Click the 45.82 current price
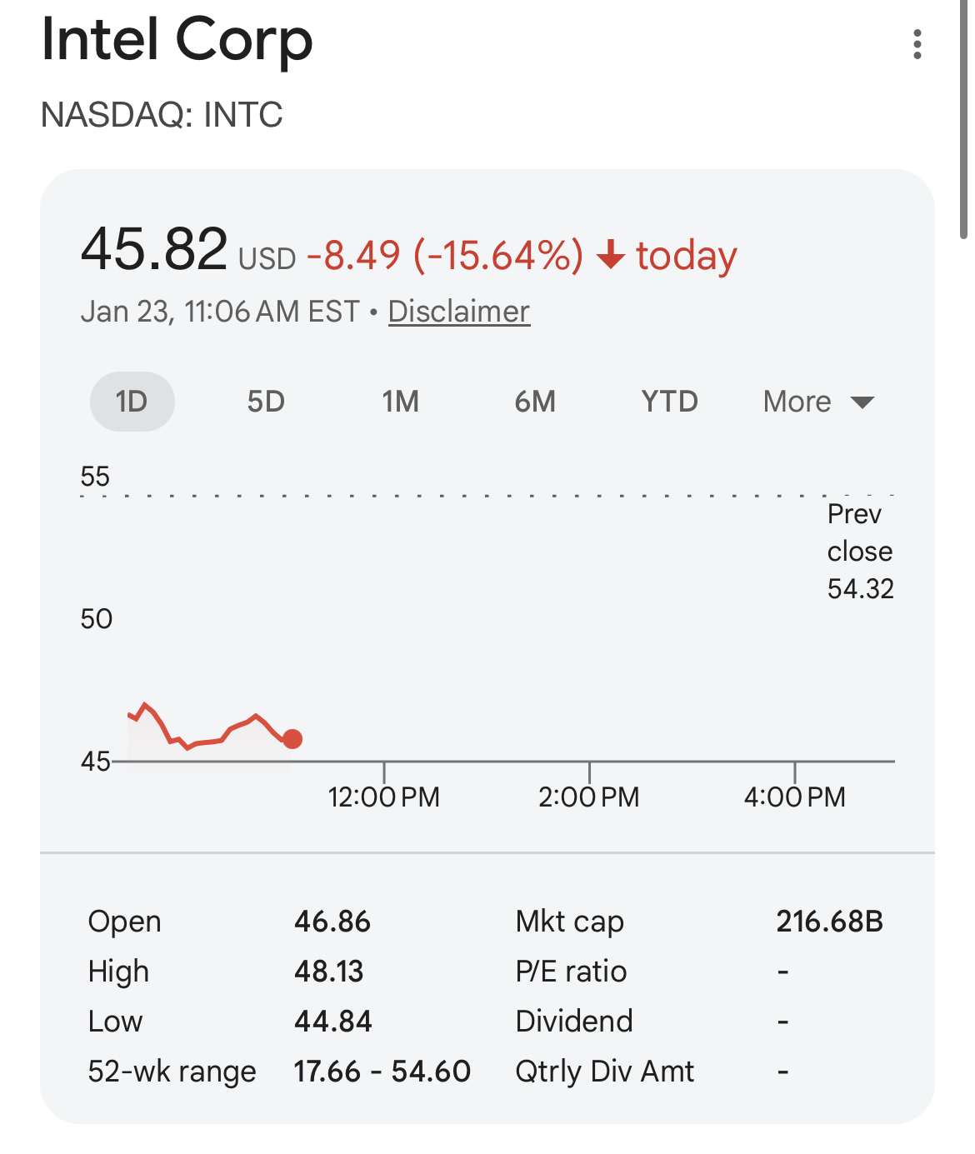Viewport: 975px width, 1154px height. (x=153, y=249)
